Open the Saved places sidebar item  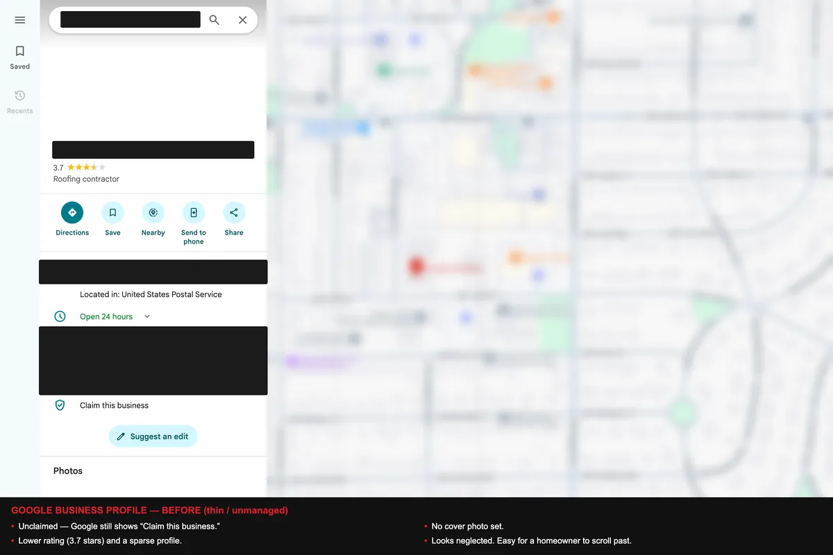pyautogui.click(x=19, y=58)
